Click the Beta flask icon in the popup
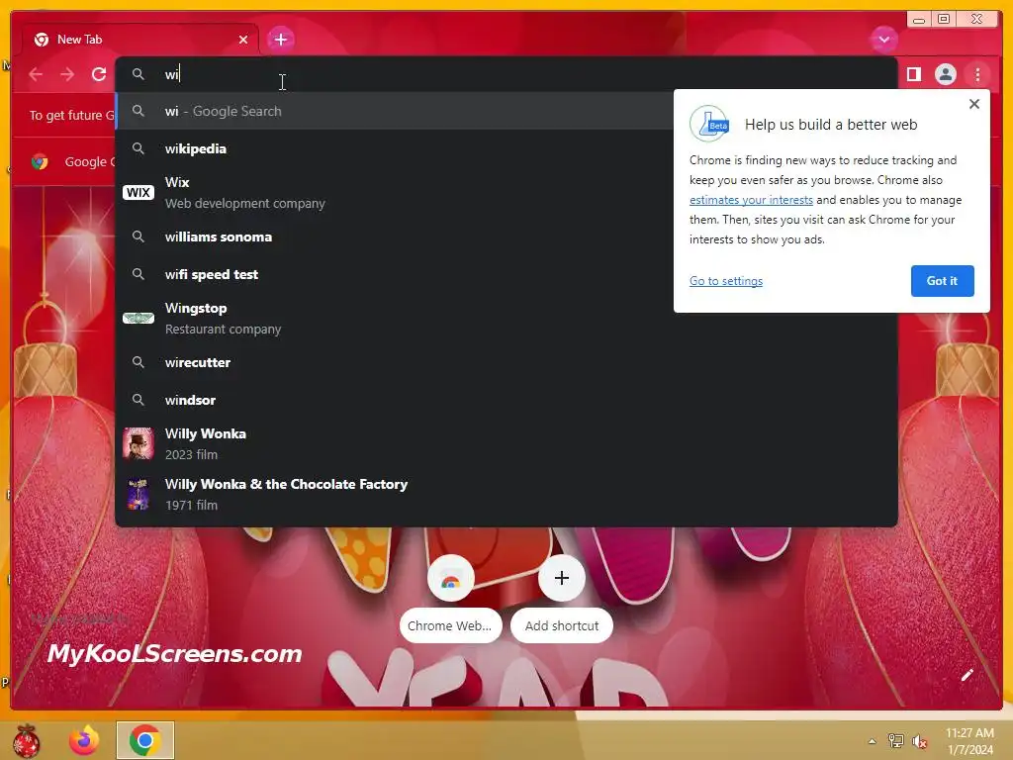The width and height of the screenshot is (1013, 760). pos(709,124)
